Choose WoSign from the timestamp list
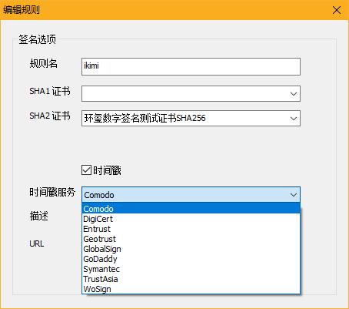 coord(191,289)
